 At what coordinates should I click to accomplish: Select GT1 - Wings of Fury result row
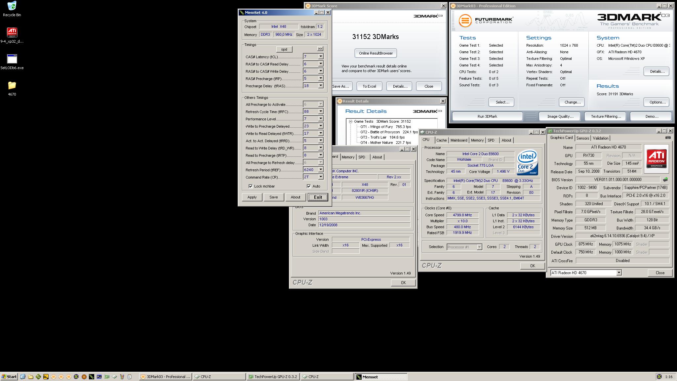pyautogui.click(x=385, y=127)
